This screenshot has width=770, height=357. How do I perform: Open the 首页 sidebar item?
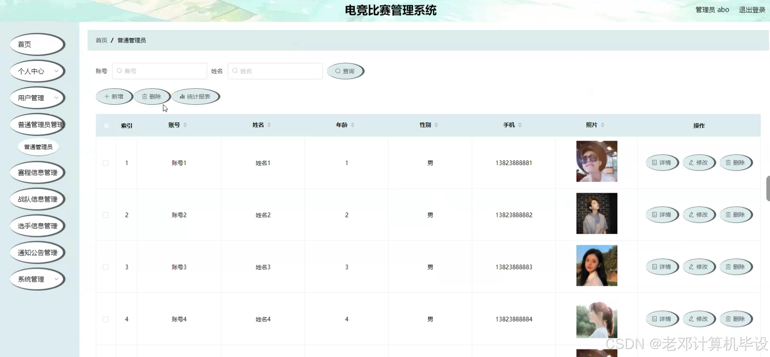coord(38,44)
